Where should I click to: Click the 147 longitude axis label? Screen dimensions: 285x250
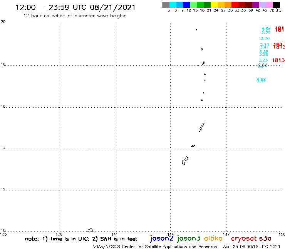click(226, 234)
